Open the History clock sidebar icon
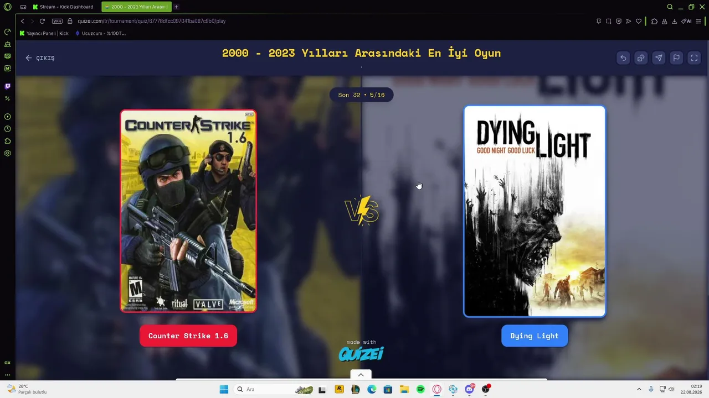709x398 pixels. (7, 129)
